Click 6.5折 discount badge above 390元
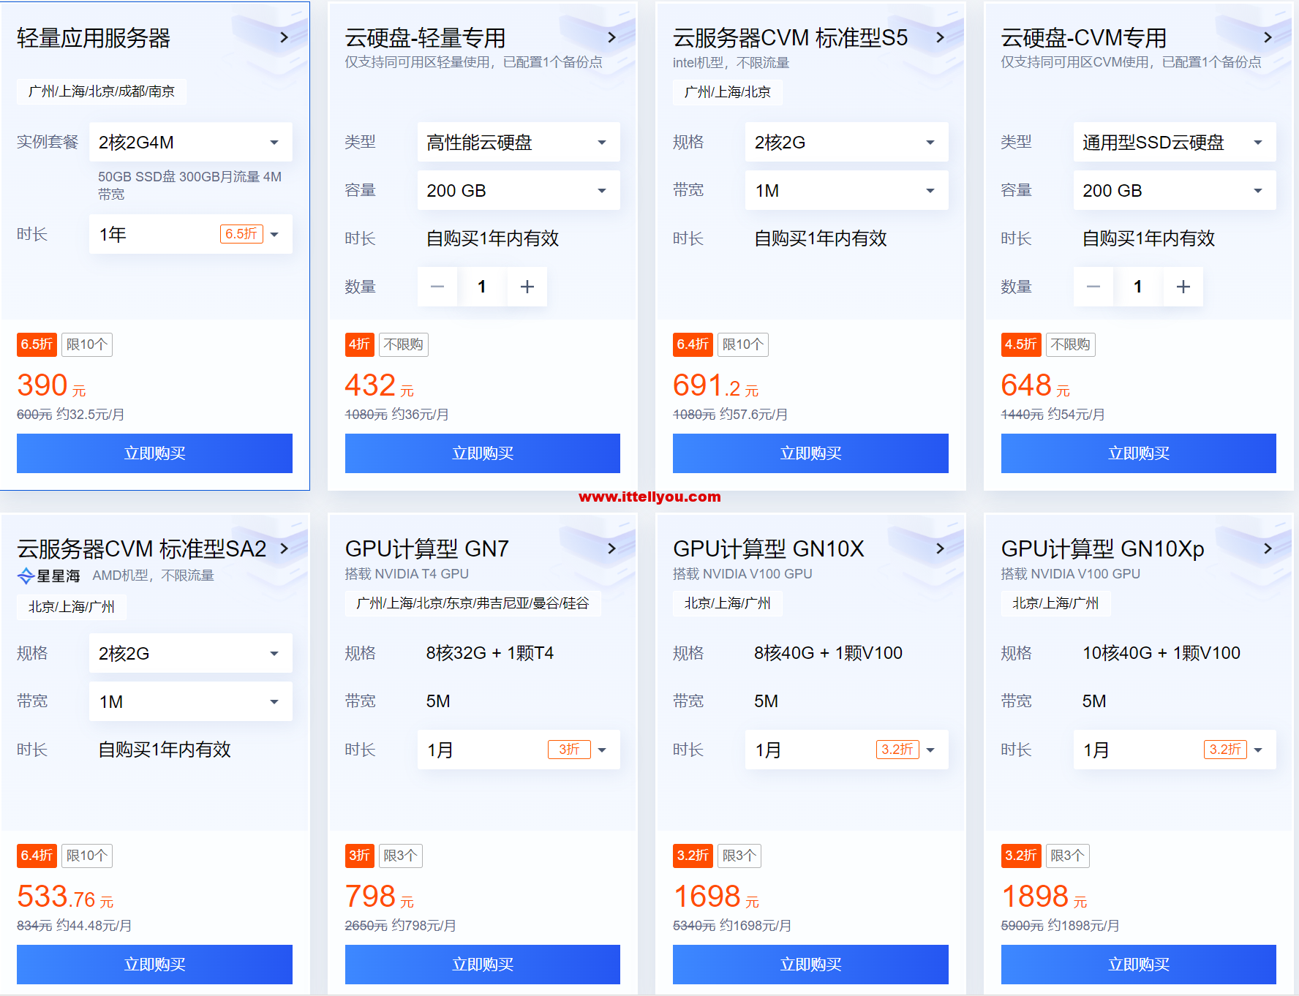 click(37, 344)
